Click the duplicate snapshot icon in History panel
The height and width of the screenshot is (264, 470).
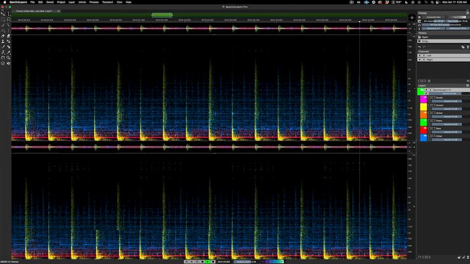coord(463,47)
